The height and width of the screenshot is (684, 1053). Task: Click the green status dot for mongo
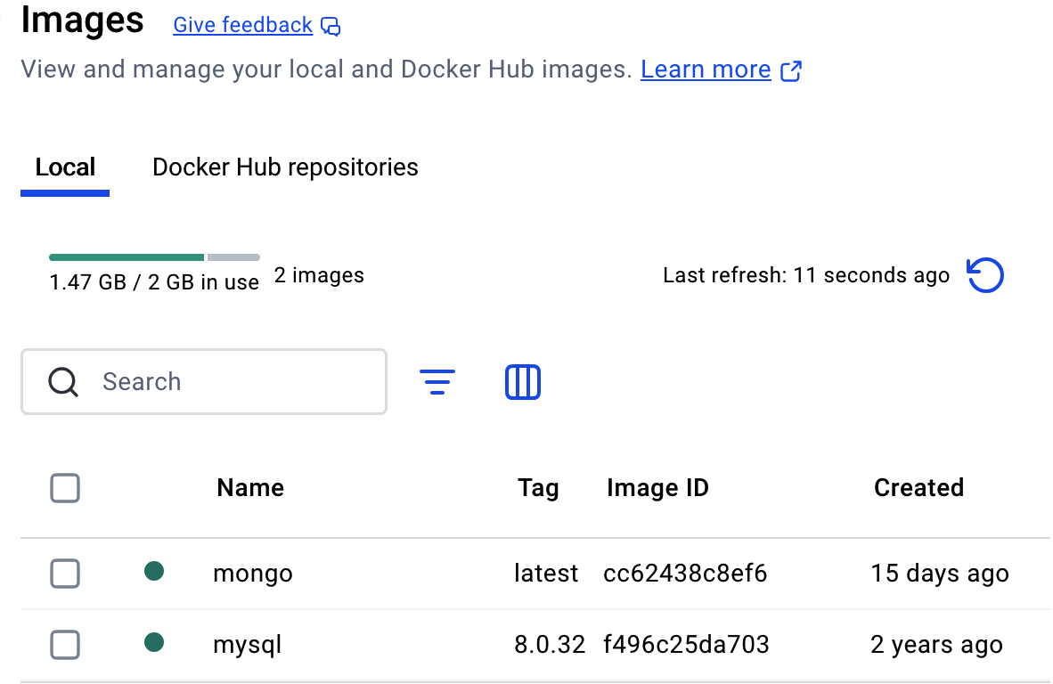coord(154,572)
